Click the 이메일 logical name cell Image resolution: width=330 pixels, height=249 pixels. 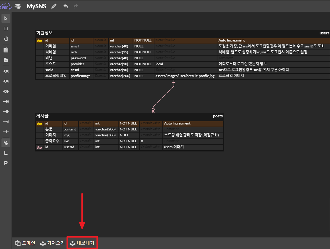(x=56, y=46)
